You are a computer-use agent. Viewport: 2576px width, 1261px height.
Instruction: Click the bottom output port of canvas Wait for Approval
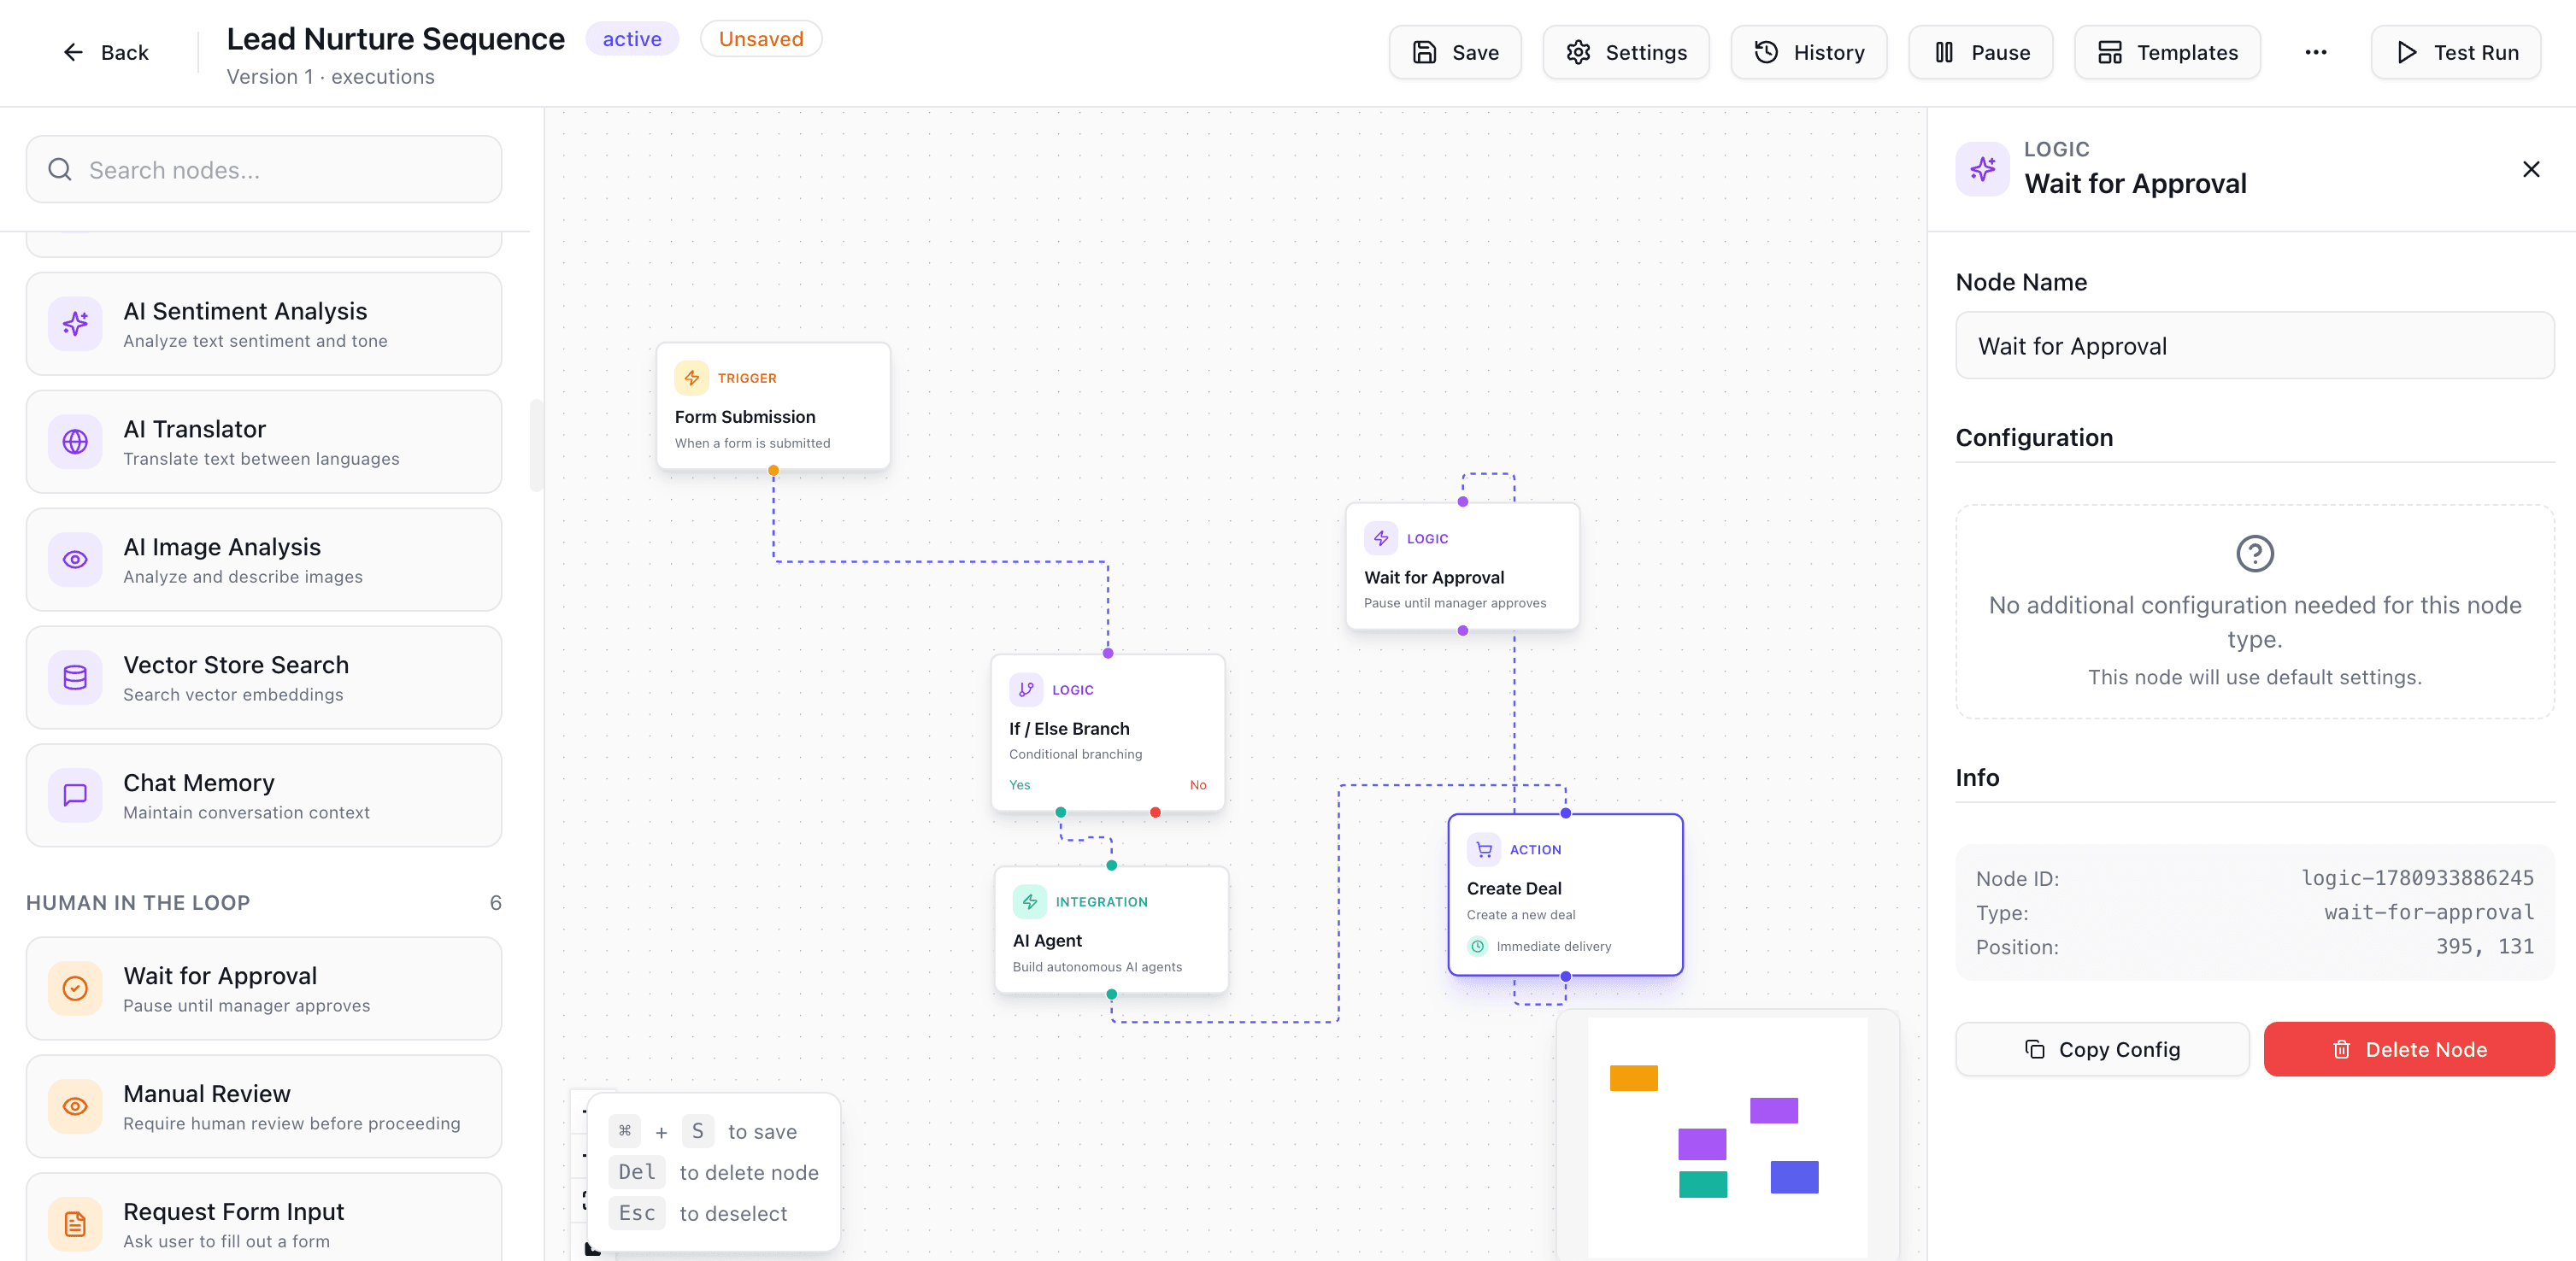pyautogui.click(x=1462, y=630)
